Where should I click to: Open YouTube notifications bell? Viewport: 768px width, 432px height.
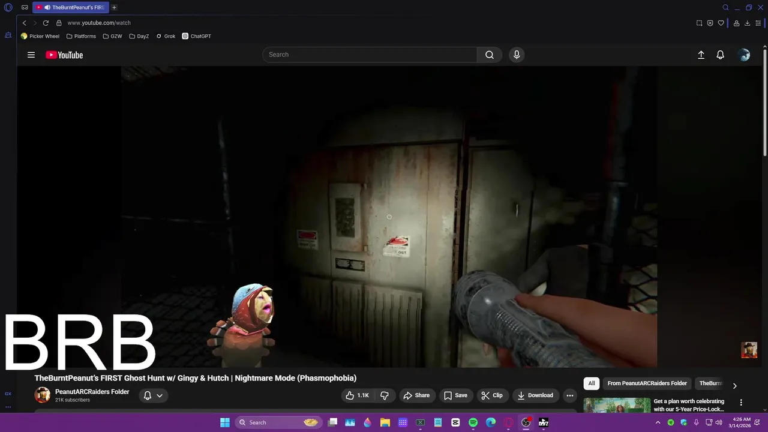pos(721,55)
